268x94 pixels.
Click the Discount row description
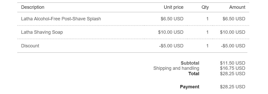[30, 46]
